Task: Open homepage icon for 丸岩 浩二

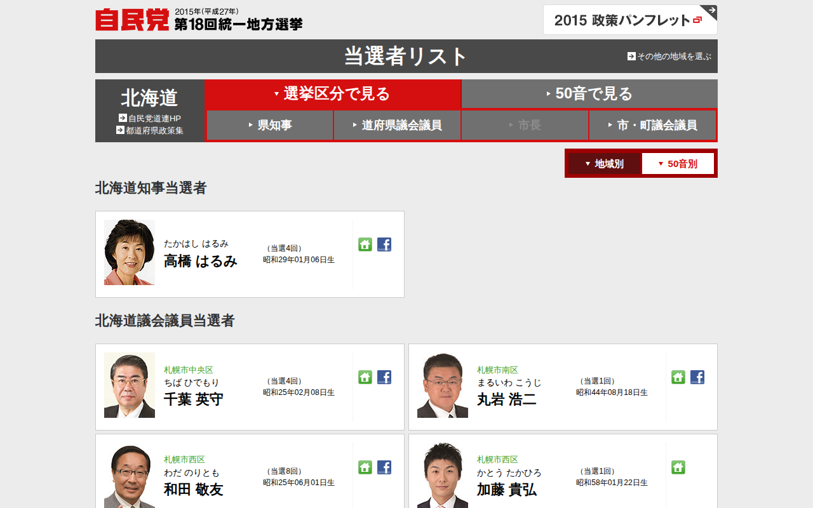Action: point(678,377)
